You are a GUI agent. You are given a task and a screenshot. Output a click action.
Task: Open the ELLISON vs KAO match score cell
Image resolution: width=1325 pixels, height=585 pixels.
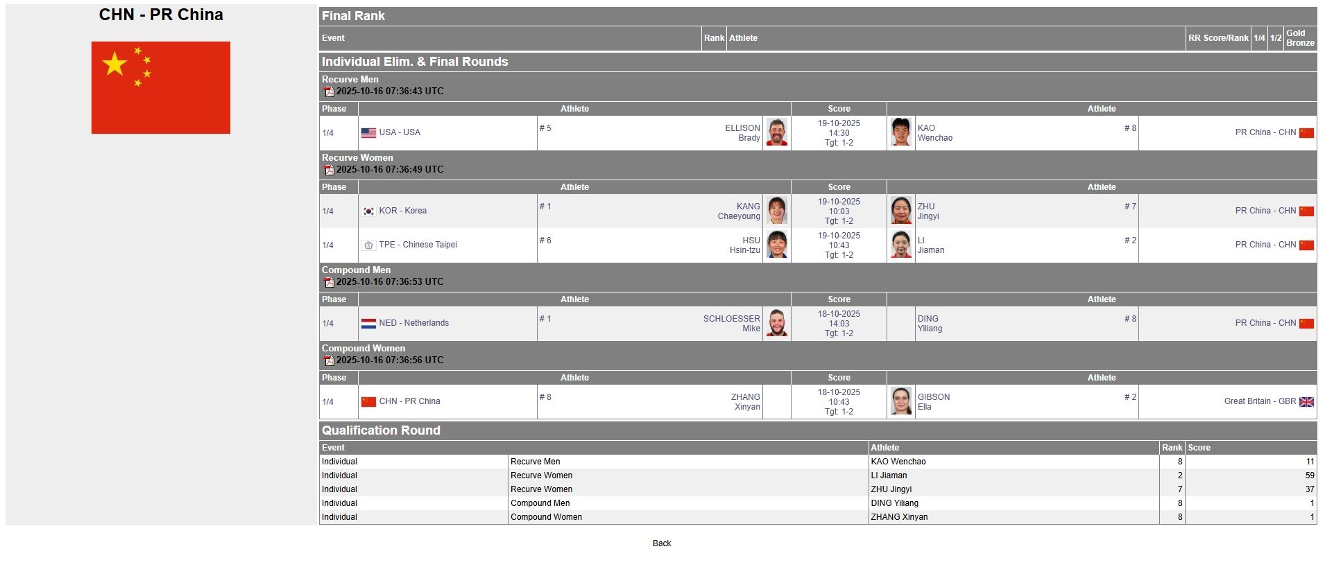tap(839, 133)
